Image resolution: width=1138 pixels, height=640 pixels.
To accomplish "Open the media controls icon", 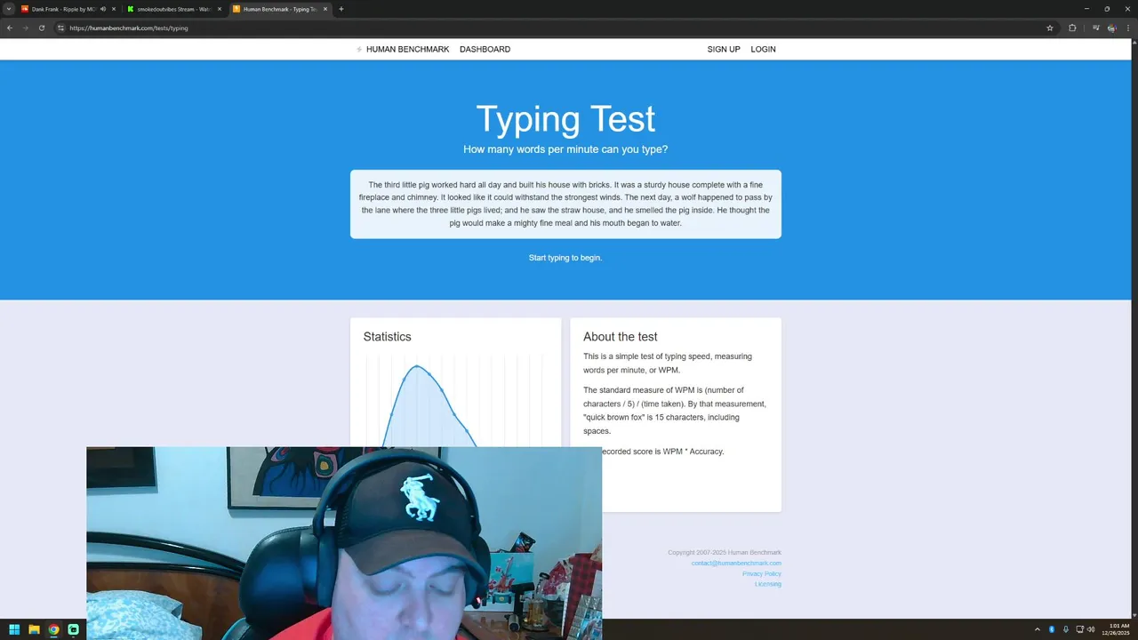I will (1095, 28).
